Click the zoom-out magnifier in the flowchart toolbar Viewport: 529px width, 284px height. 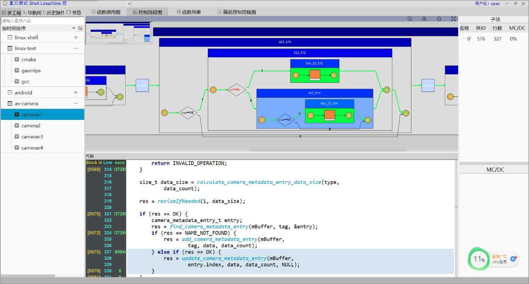439,19
